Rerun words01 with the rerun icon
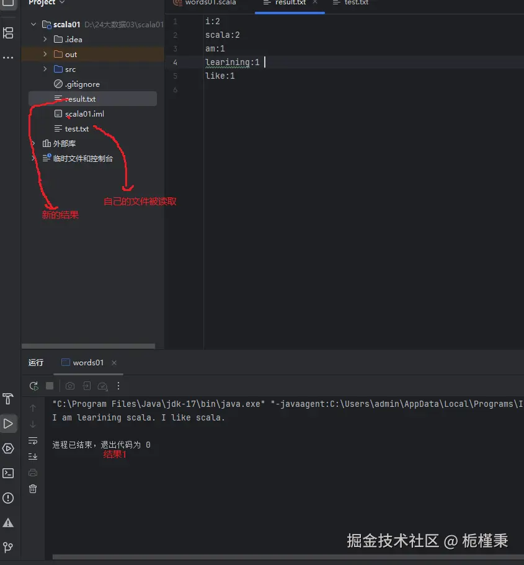524x565 pixels. [x=34, y=386]
